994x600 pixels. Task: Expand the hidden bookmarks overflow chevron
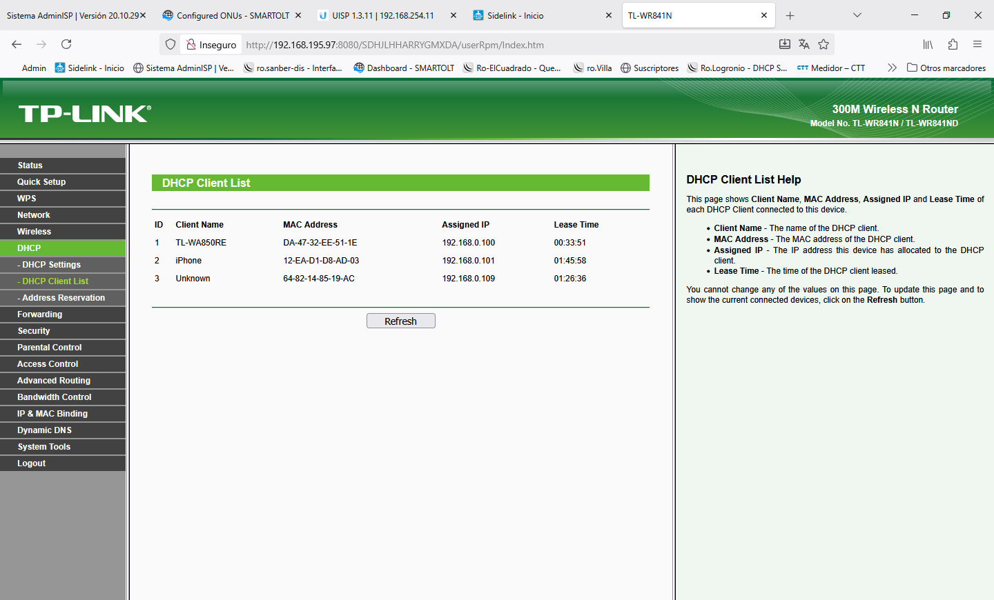[892, 68]
